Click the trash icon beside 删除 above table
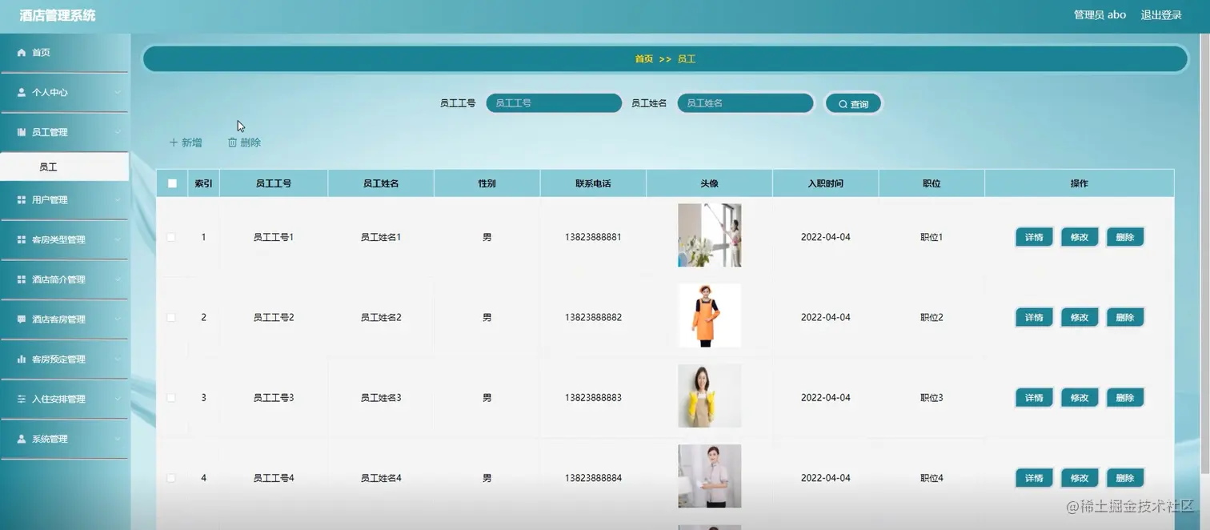1210x530 pixels. [232, 143]
